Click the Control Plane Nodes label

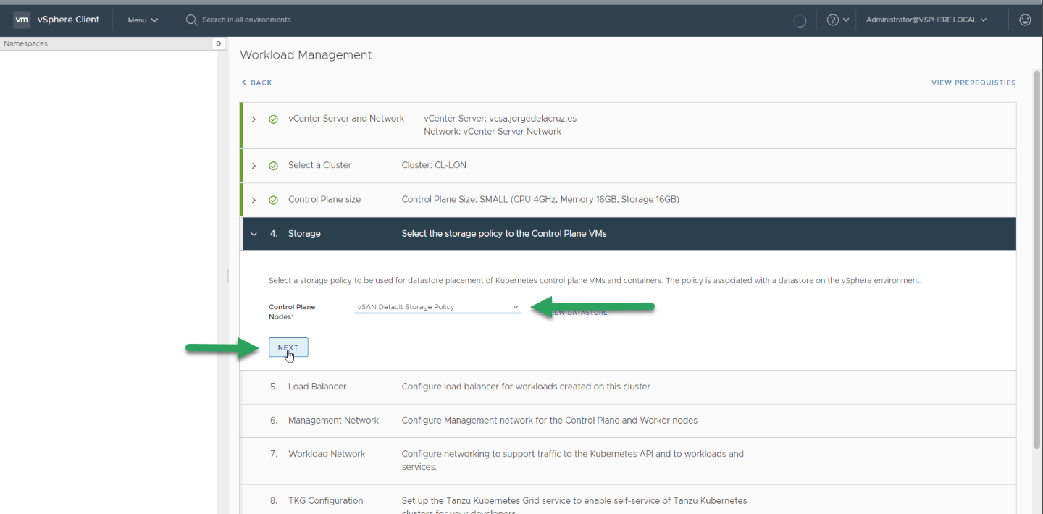pyautogui.click(x=292, y=312)
